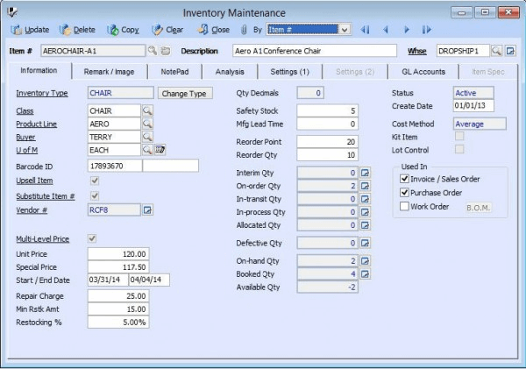Click the Product Line lookup magnifier
526x369 pixels.
(x=147, y=124)
